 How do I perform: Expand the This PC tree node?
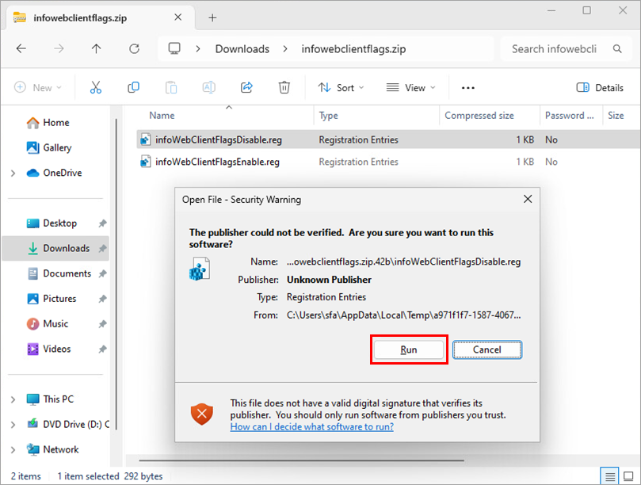13,399
